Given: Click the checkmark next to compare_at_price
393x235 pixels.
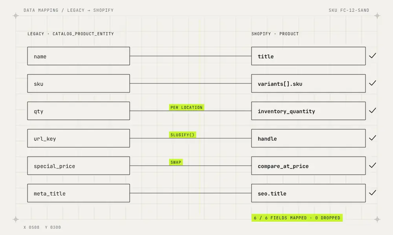Looking at the screenshot, I should [x=373, y=165].
